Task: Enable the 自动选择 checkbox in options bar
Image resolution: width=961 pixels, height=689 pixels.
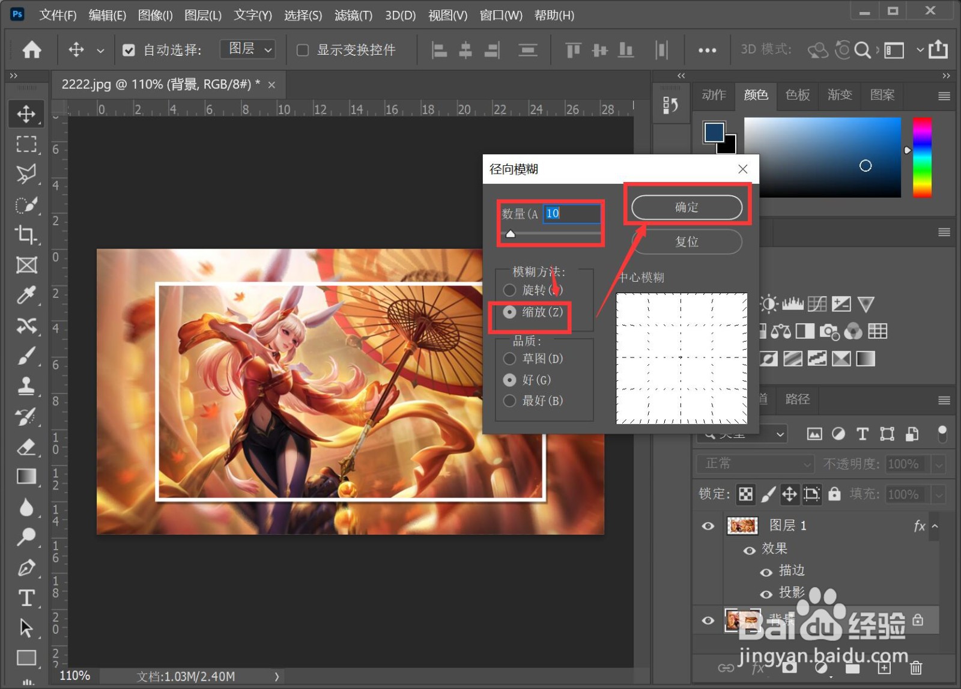Action: pos(129,50)
